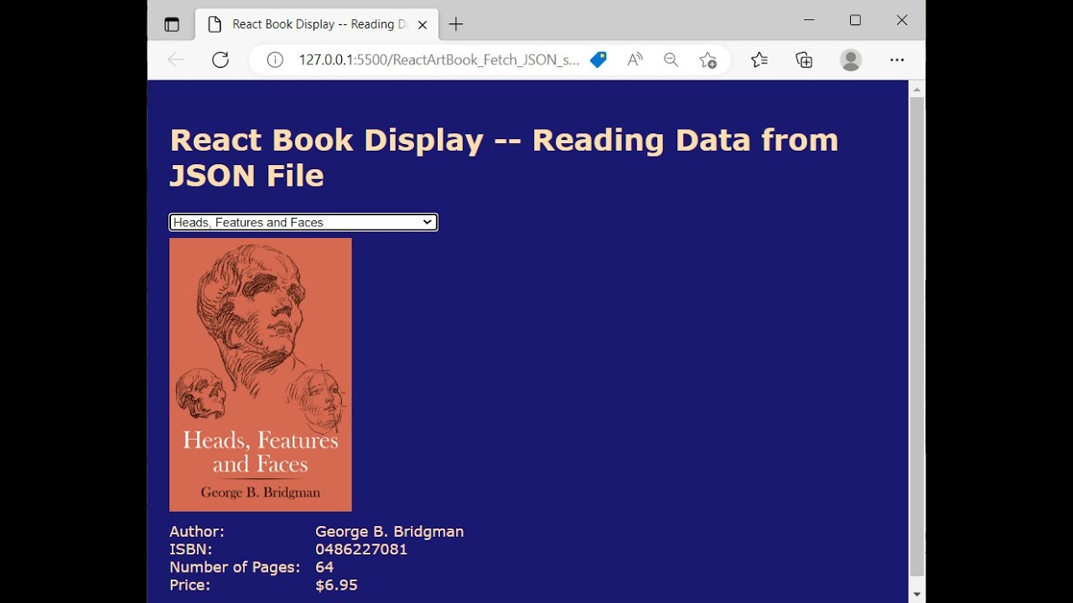
Task: Click the zoom out magnifier icon
Action: [671, 59]
